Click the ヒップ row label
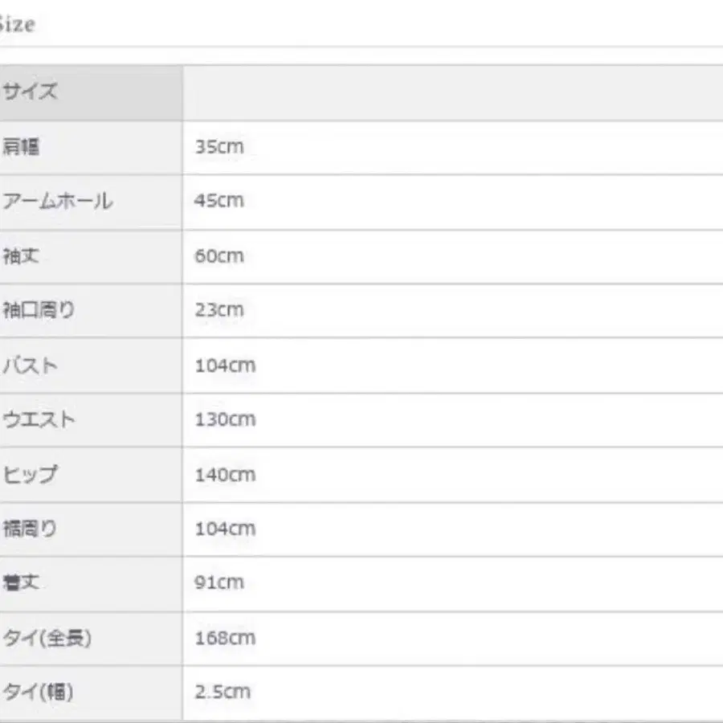Screen dimensions: 723x723 pyautogui.click(x=31, y=475)
